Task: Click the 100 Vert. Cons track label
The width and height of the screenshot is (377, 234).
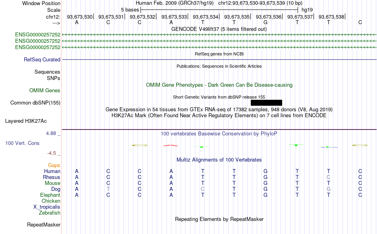Action: (22, 143)
